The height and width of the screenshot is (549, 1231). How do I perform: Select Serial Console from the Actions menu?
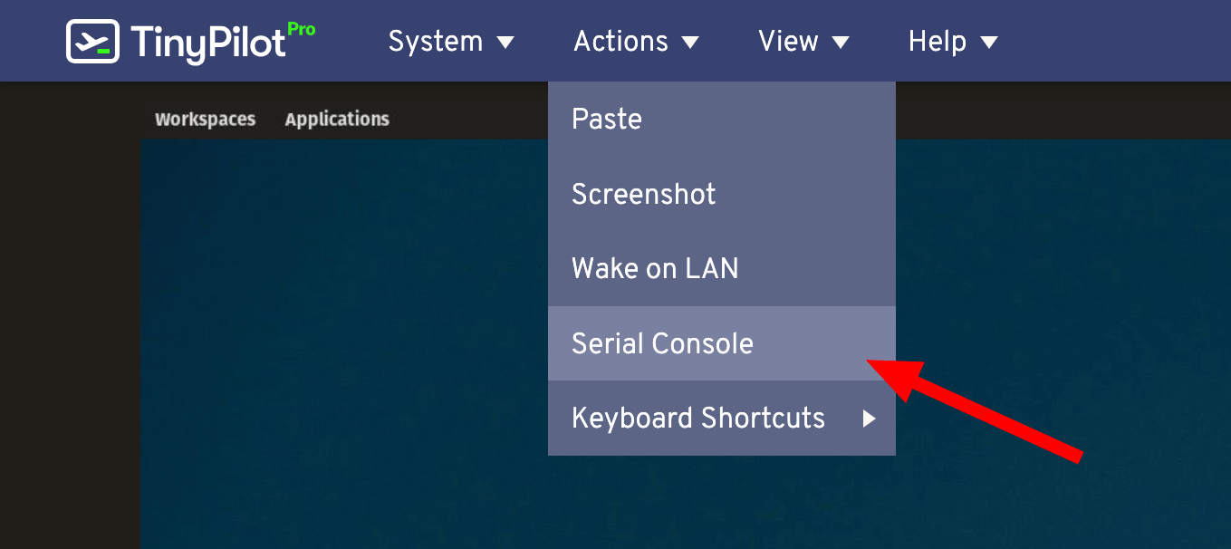point(662,343)
